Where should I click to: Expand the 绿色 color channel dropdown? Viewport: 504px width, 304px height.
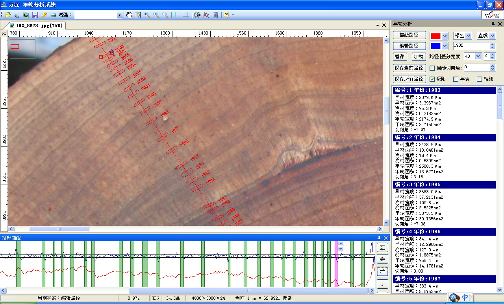[468, 36]
